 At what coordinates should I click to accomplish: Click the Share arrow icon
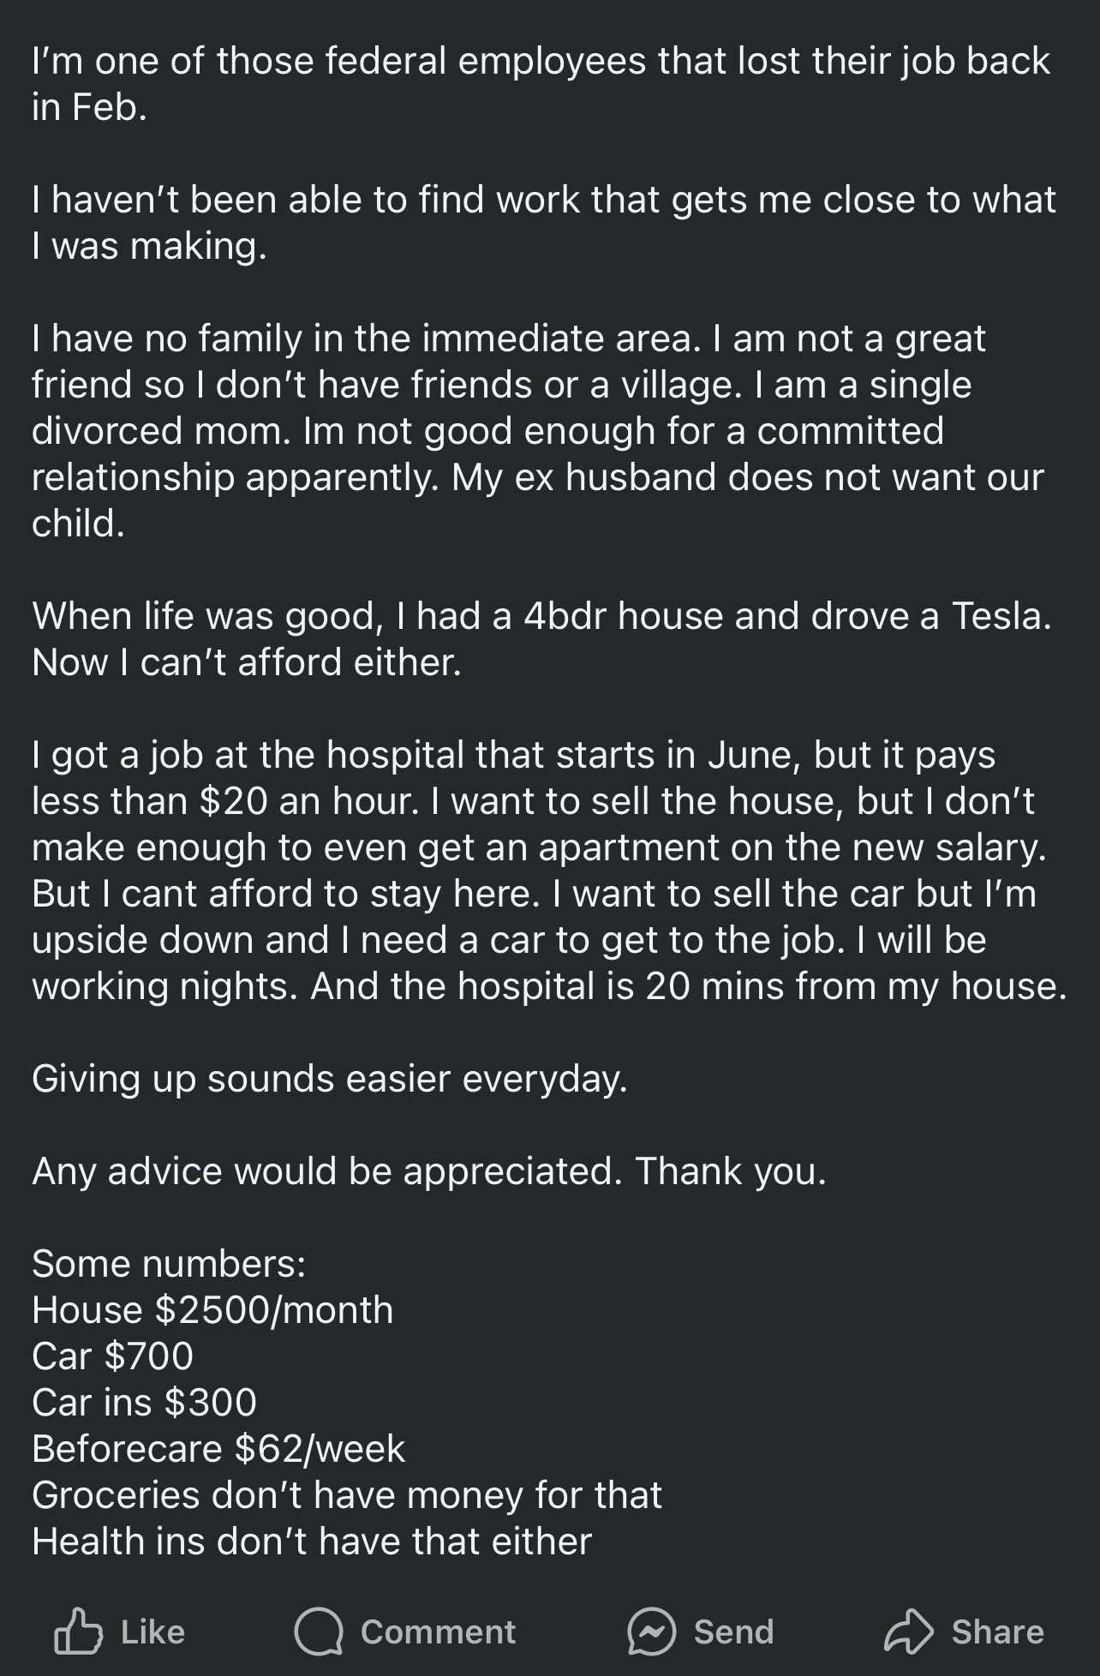coord(908,1631)
